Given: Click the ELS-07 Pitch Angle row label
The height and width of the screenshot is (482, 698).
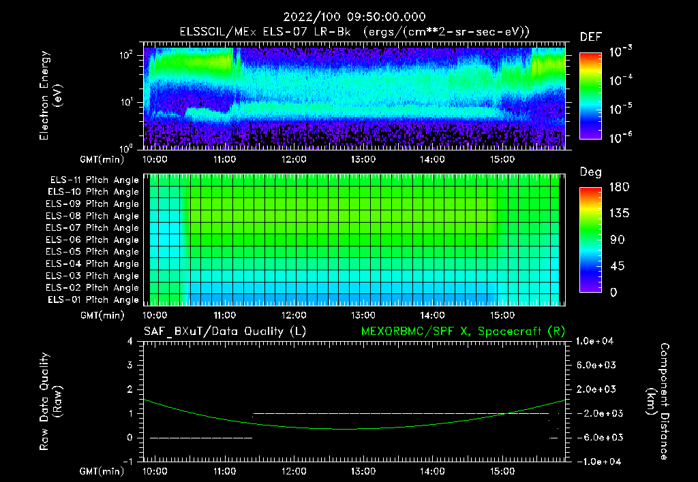Looking at the screenshot, I should [93, 227].
